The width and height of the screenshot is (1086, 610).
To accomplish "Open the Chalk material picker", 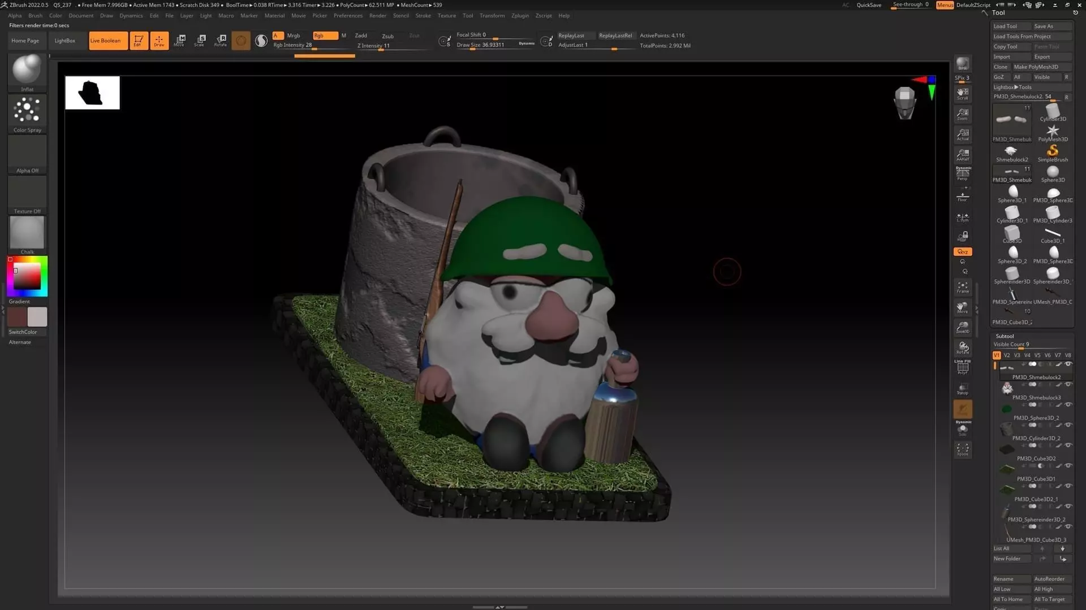I will tap(27, 233).
